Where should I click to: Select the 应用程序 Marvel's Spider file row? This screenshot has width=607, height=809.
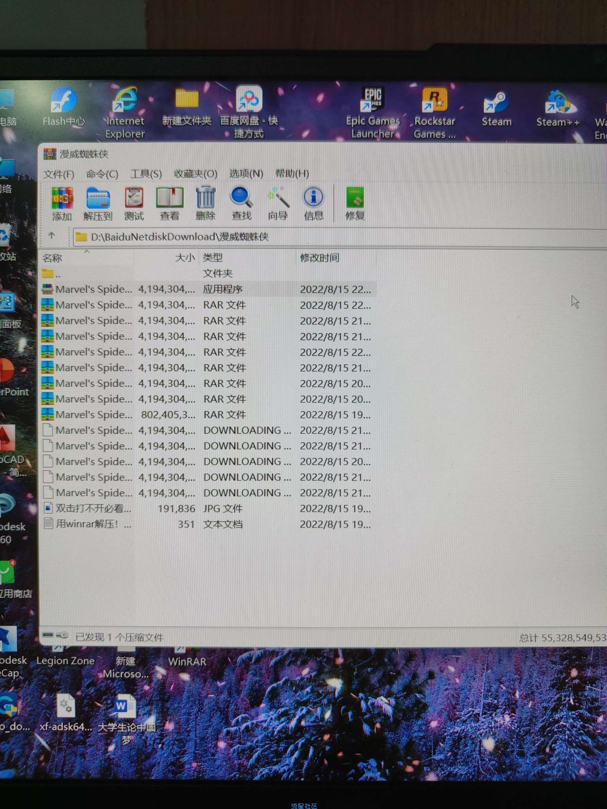coord(208,289)
